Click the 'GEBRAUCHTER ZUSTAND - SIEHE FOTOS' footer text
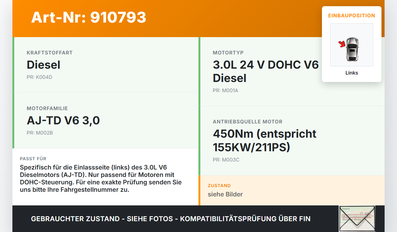Viewport: 397px width, 232px height. pos(171,219)
